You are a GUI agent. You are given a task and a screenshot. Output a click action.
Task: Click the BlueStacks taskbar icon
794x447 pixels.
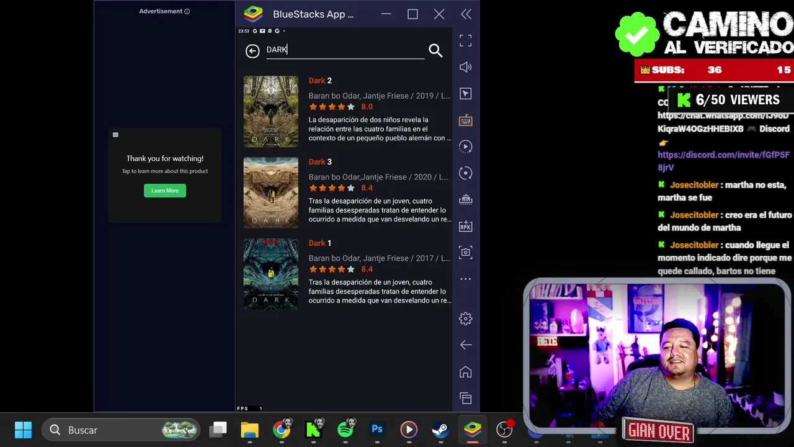(x=473, y=430)
